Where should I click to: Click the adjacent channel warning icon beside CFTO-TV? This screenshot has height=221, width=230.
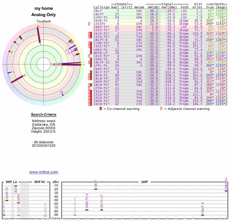point(89,88)
